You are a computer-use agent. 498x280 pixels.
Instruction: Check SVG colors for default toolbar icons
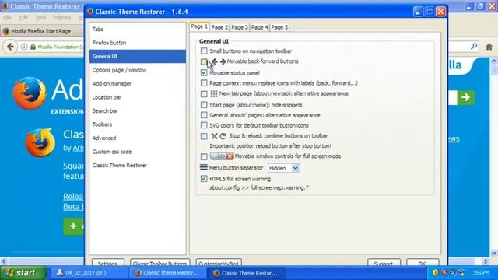point(204,125)
